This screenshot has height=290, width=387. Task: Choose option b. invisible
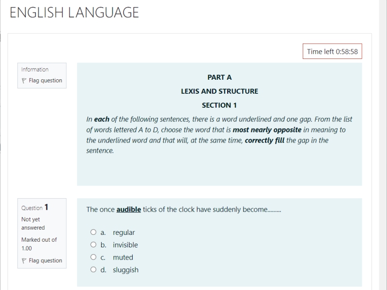(x=93, y=245)
